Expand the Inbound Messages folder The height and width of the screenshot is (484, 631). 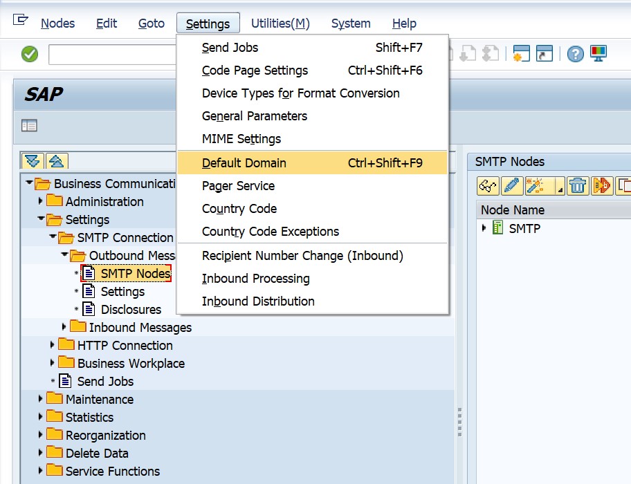[64, 327]
